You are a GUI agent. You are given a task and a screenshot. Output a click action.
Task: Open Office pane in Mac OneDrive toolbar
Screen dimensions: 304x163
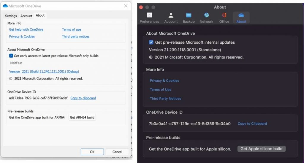[x=224, y=18]
